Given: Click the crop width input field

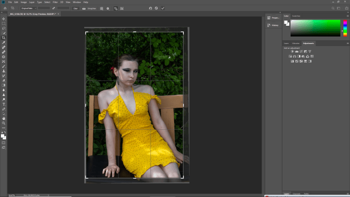Looking at the screenshot, I should pyautogui.click(x=44, y=8).
